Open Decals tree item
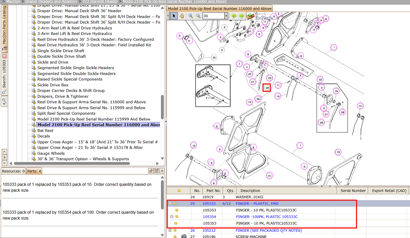The height and width of the screenshot is (238, 410). [x=44, y=136]
